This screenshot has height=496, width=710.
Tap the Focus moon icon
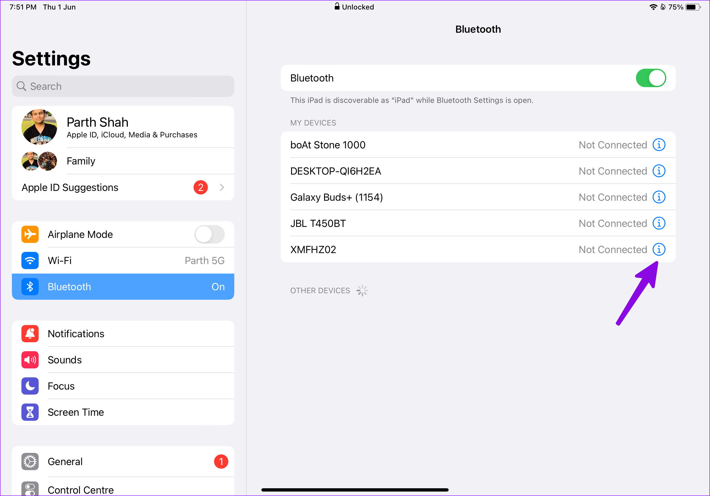pyautogui.click(x=30, y=386)
